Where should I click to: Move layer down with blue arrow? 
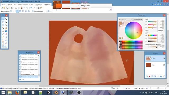[161, 76]
